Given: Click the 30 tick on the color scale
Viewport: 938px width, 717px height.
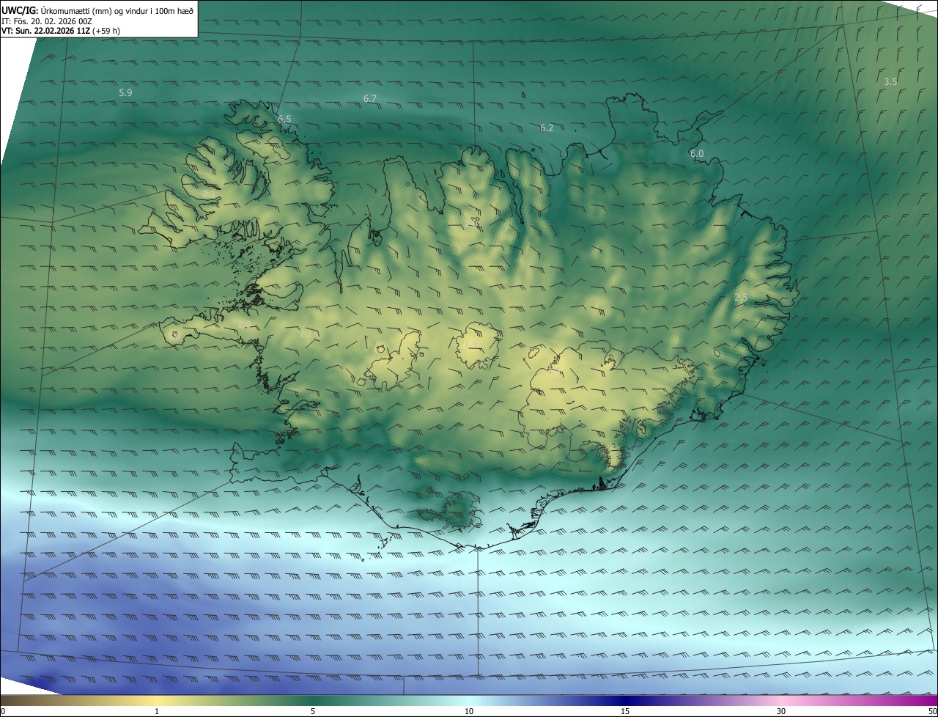Looking at the screenshot, I should pyautogui.click(x=781, y=712).
